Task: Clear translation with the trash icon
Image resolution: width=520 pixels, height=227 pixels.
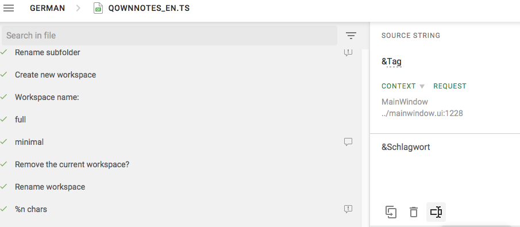Action: coord(414,211)
